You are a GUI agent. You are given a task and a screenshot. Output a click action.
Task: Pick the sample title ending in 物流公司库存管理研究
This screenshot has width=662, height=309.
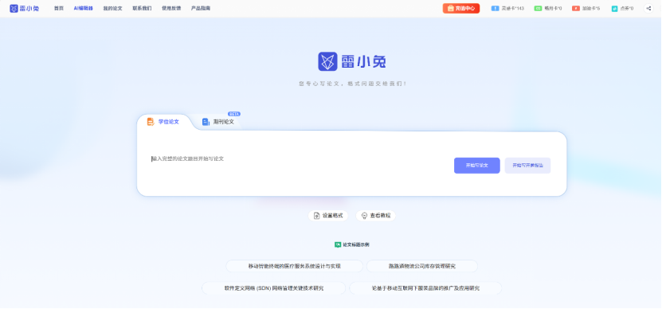pyautogui.click(x=422, y=266)
